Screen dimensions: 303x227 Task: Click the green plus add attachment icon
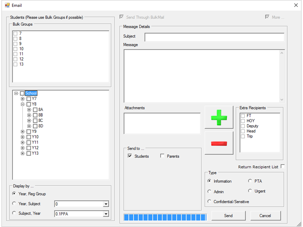[219, 118]
